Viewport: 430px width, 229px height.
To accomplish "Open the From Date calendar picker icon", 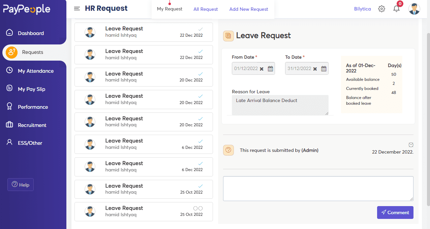I will click(270, 69).
